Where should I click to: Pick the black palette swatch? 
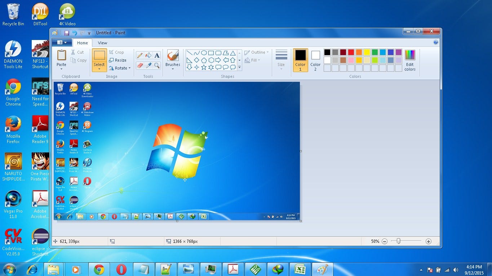[x=327, y=52]
